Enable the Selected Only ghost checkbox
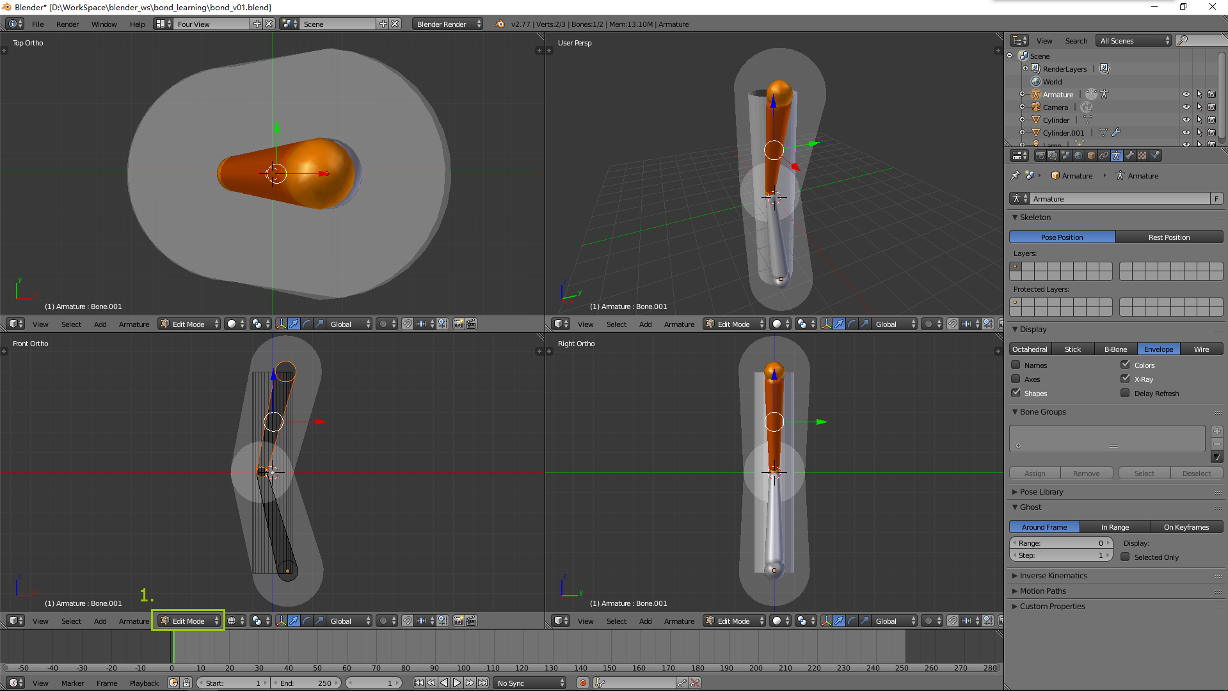The width and height of the screenshot is (1228, 691). 1125,557
